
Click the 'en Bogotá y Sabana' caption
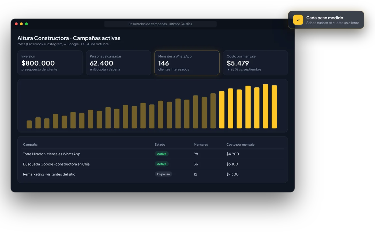(x=105, y=69)
